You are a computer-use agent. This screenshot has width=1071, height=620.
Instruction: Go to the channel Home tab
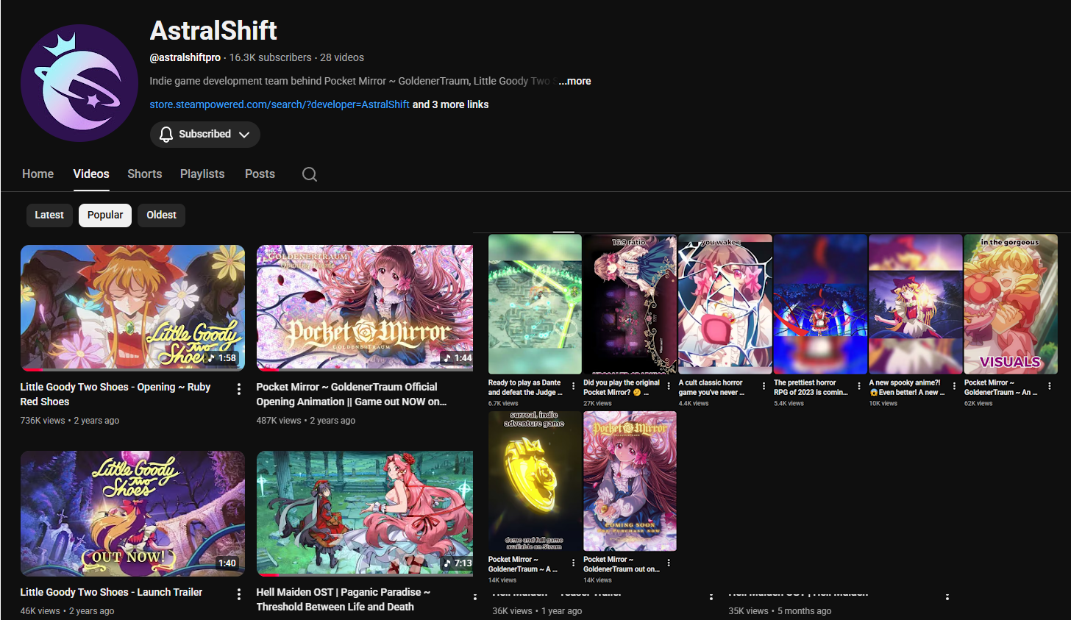coord(38,174)
